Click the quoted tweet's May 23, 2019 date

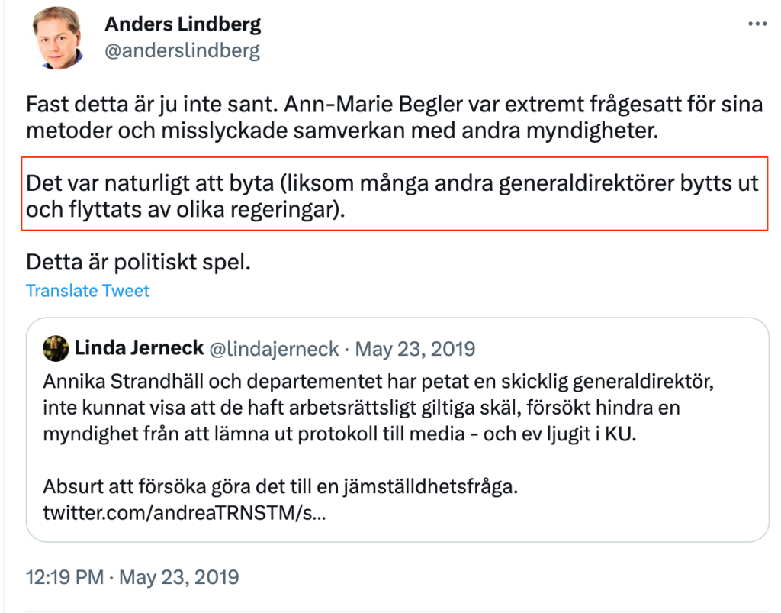point(415,349)
